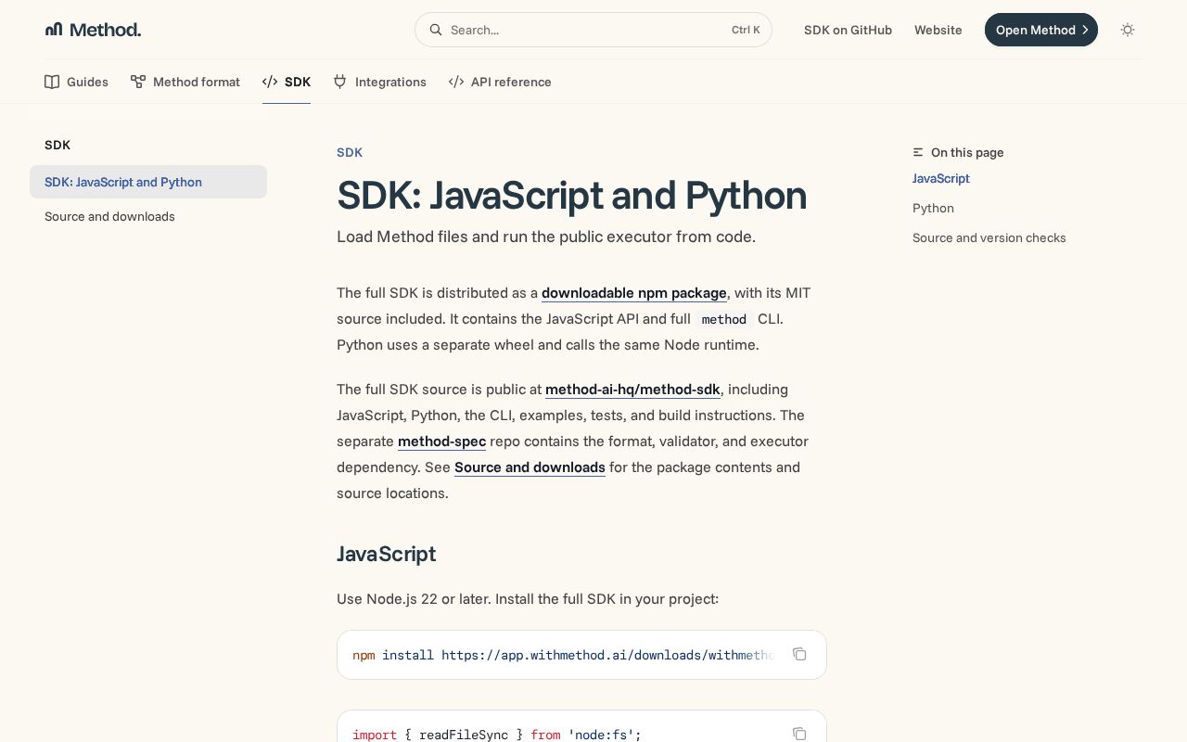
Task: Open the inline Source and downloads link
Action: (530, 467)
